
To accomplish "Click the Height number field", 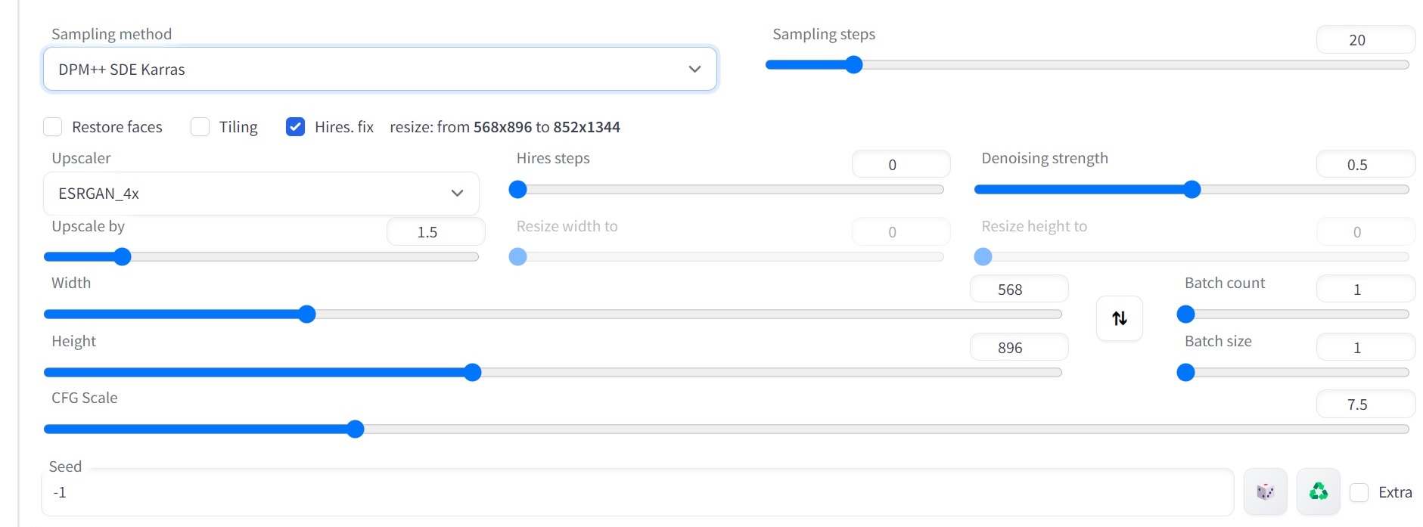I will (1018, 348).
